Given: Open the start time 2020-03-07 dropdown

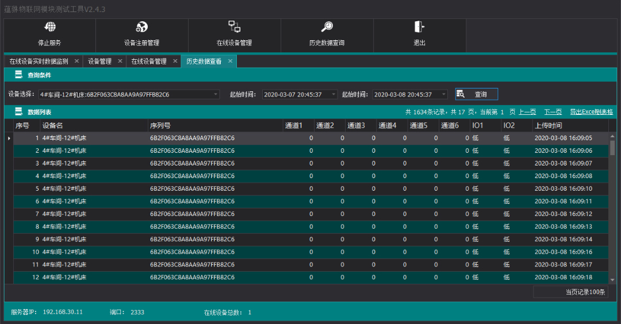Looking at the screenshot, I should [333, 94].
